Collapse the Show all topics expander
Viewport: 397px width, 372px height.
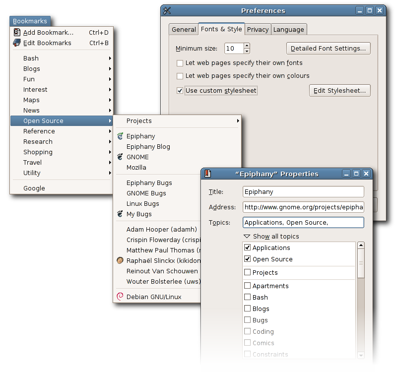(247, 237)
